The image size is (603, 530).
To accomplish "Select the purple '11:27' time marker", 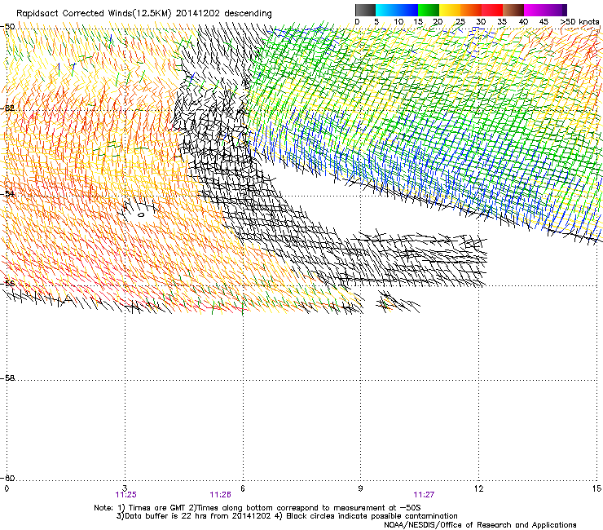I will 424,495.
